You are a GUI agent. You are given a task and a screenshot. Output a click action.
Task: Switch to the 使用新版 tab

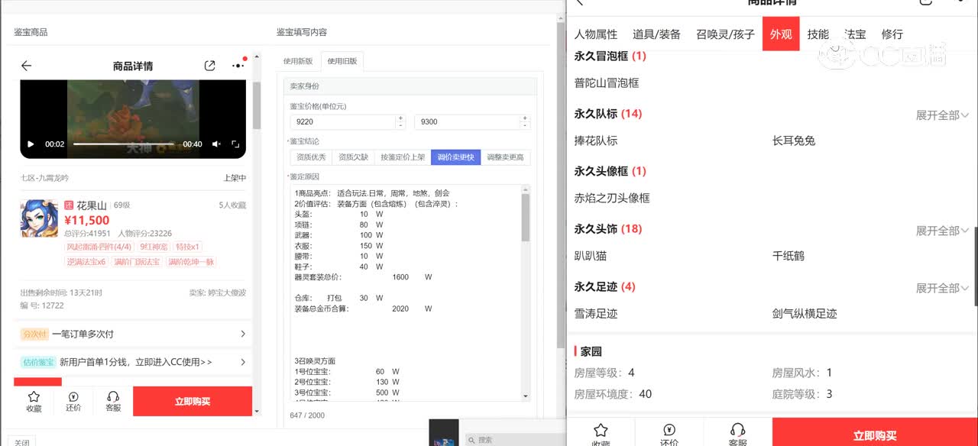click(x=298, y=61)
